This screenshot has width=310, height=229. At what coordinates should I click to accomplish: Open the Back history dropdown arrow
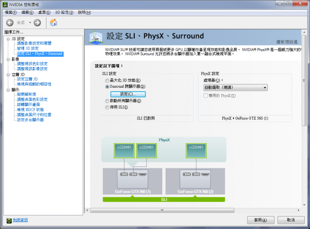coord(30,23)
